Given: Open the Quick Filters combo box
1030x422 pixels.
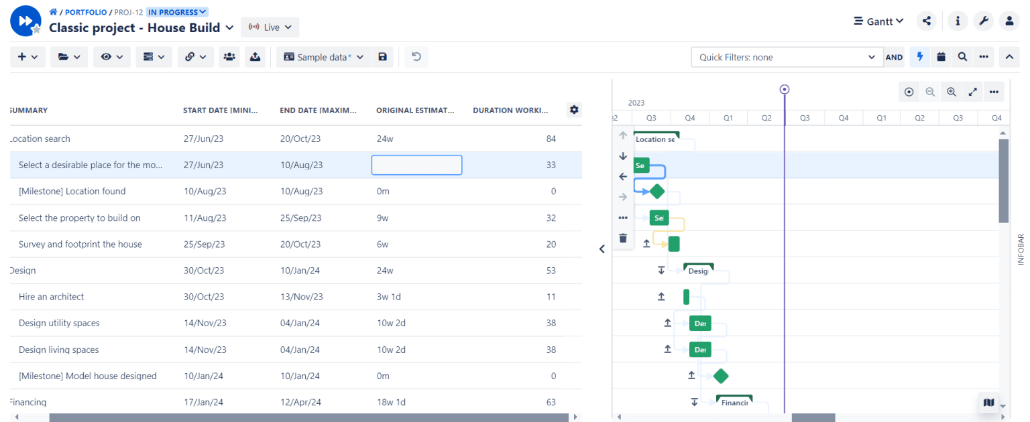Looking at the screenshot, I should pos(787,57).
